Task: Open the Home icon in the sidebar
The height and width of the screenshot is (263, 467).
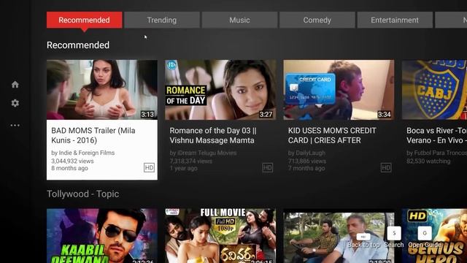Action: 15,85
